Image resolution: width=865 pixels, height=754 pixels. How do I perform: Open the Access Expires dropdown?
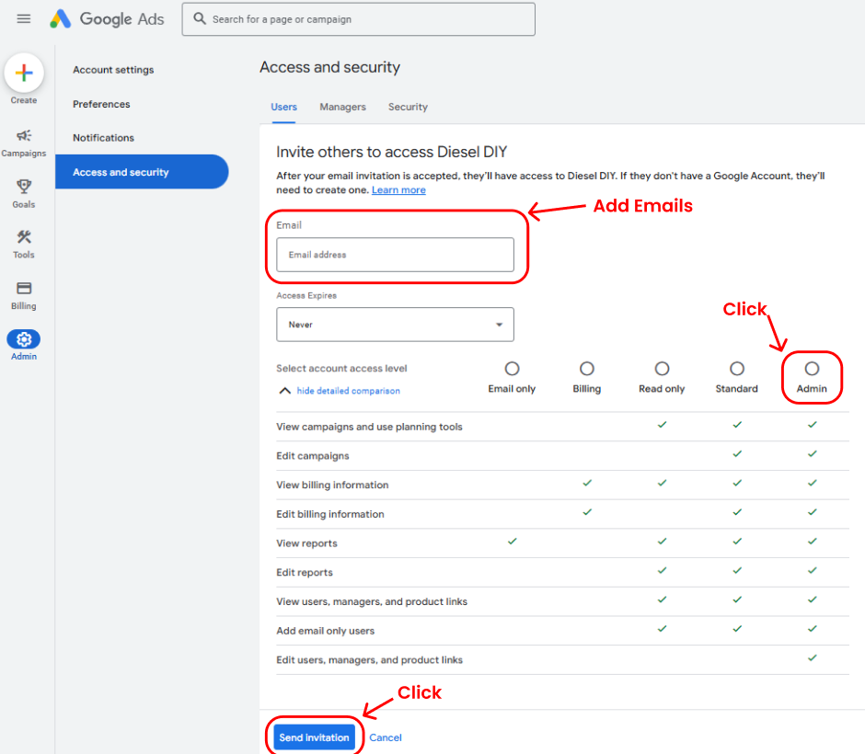[x=395, y=325]
